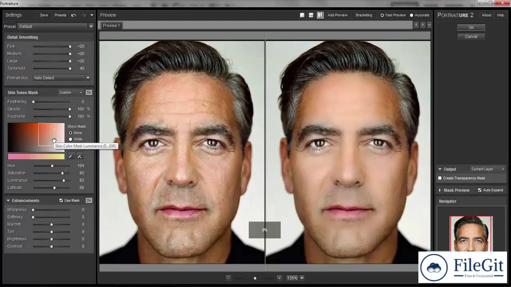This screenshot has width=511, height=287.
Task: Collapse the Output section
Action: click(x=440, y=169)
